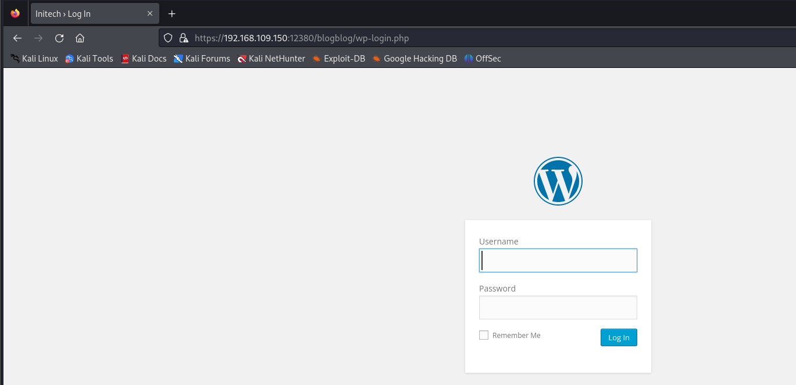The image size is (796, 385).
Task: Reload the current page
Action: [59, 38]
